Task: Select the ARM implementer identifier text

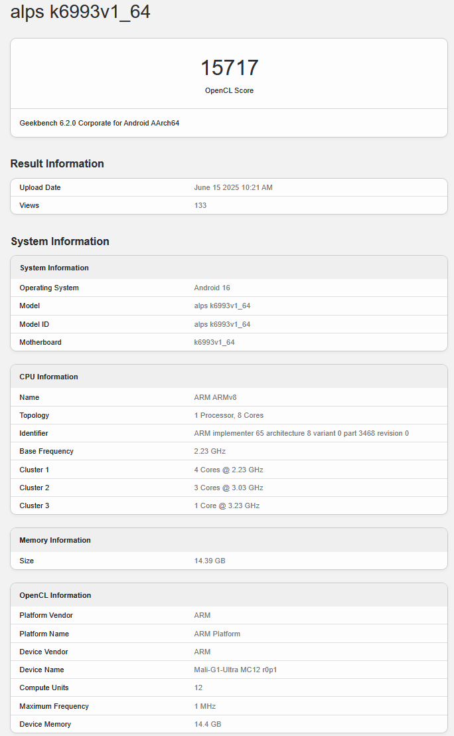Action: pyautogui.click(x=301, y=433)
